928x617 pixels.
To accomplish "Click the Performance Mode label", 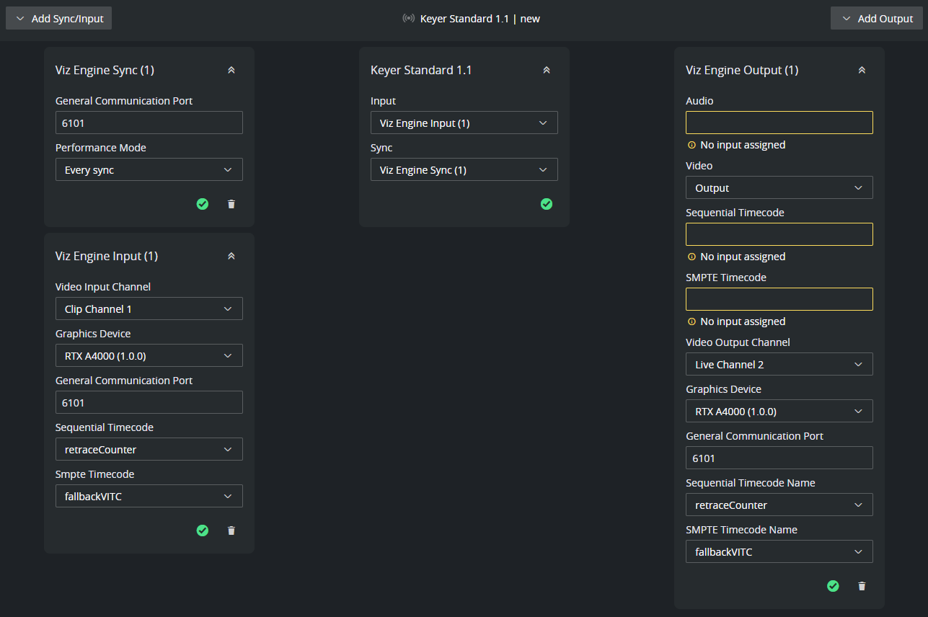I will coord(101,148).
